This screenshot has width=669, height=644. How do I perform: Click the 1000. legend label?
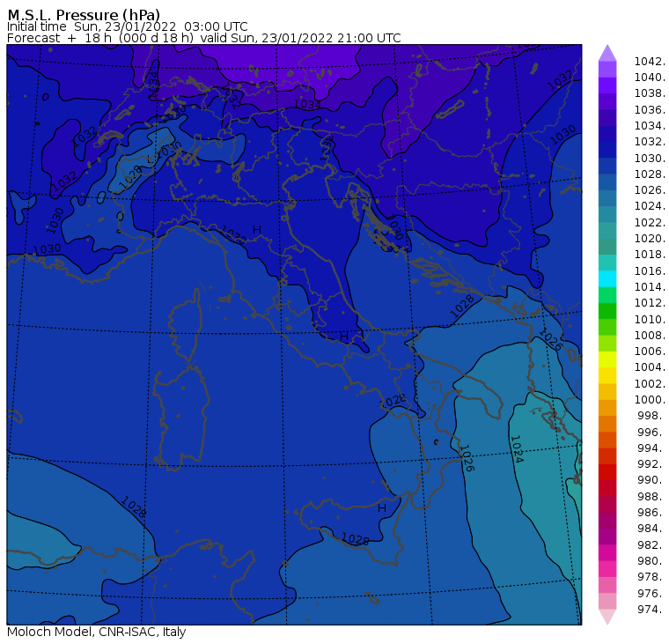tap(650, 400)
